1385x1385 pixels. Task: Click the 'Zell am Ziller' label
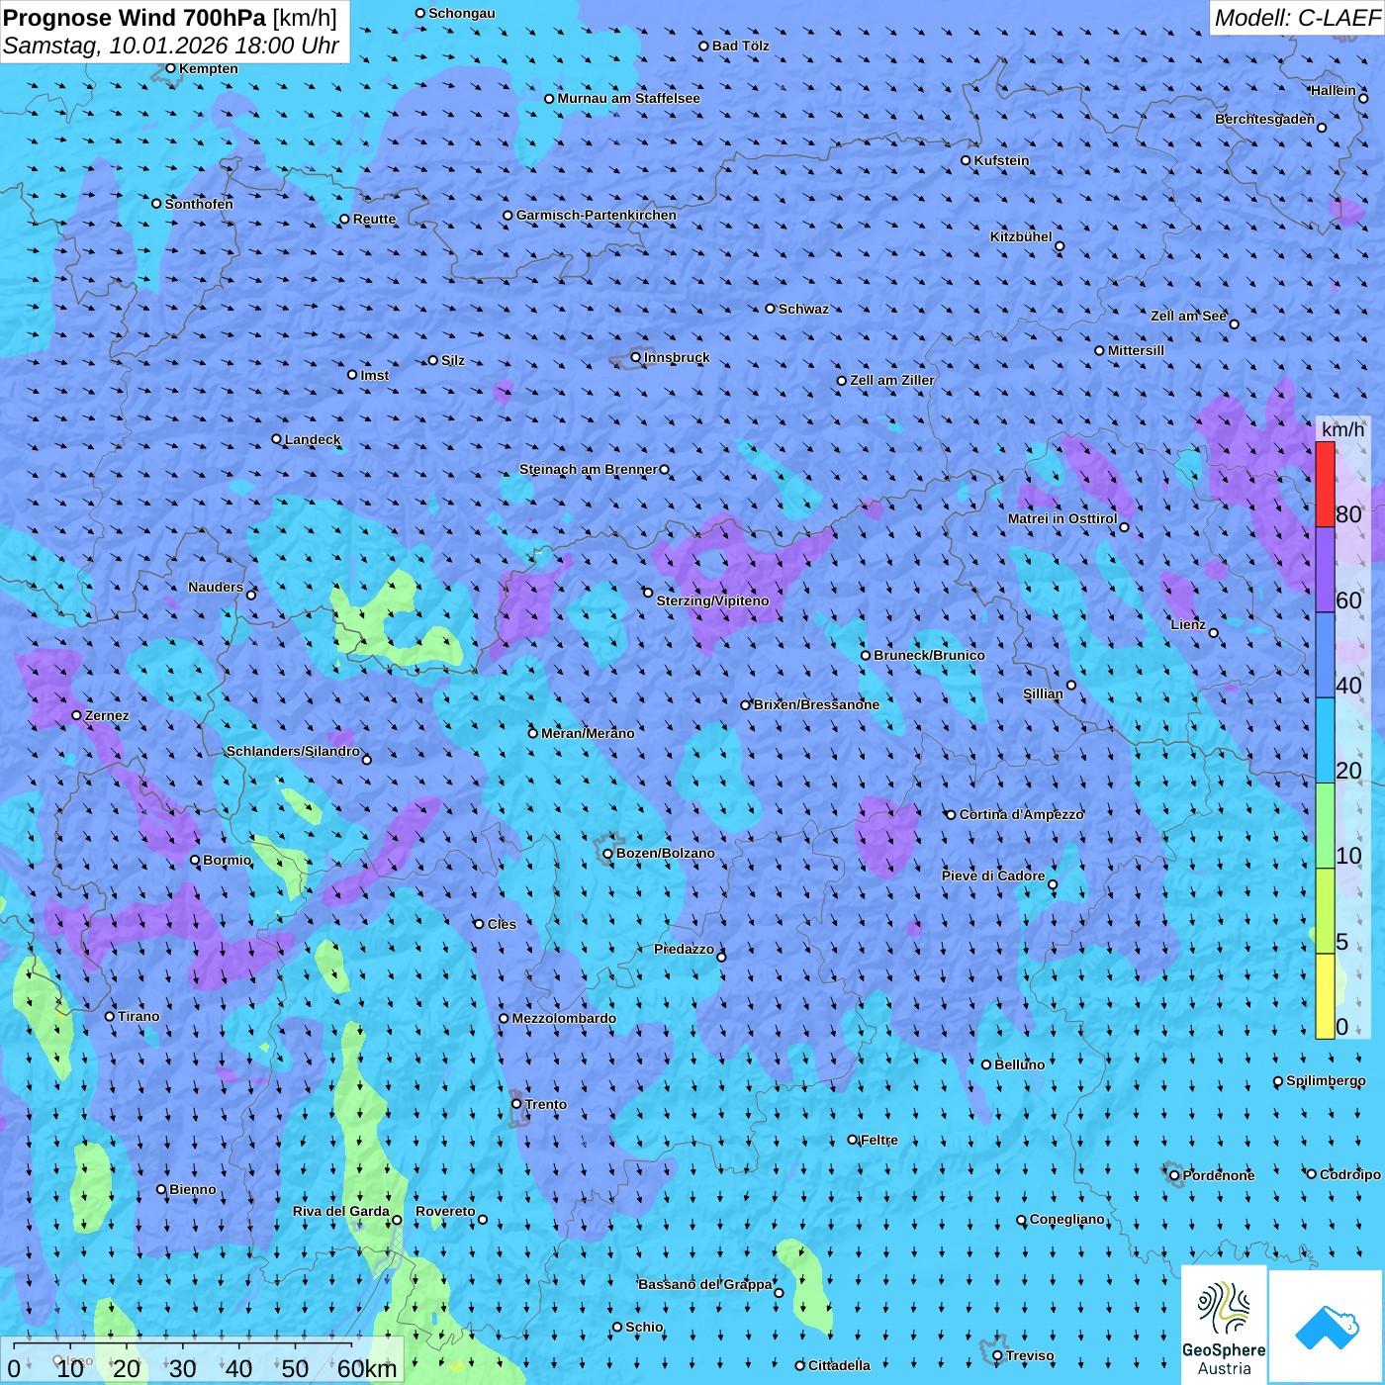(x=892, y=380)
